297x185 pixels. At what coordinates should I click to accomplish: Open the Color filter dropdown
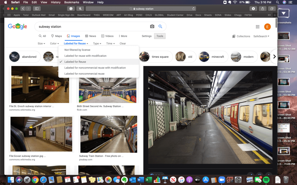click(x=55, y=44)
